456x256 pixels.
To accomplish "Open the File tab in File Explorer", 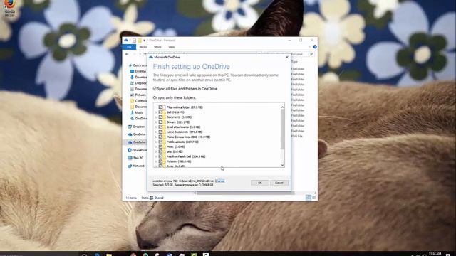I will [x=129, y=47].
